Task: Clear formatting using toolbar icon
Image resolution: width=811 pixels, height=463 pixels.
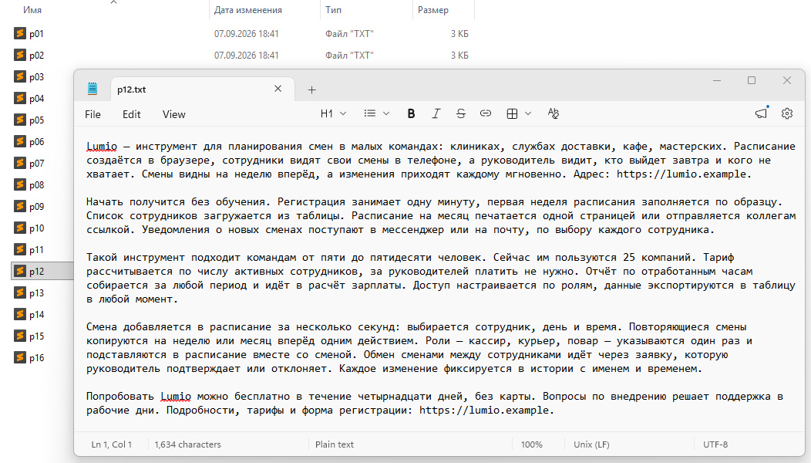Action: pos(554,114)
